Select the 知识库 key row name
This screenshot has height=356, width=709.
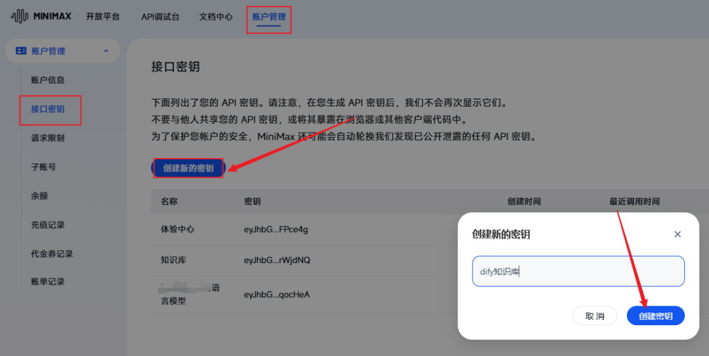click(x=173, y=260)
